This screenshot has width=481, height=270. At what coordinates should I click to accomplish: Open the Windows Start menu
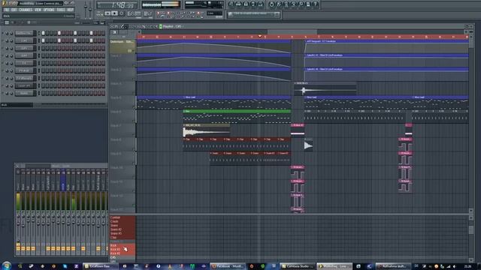click(6, 265)
